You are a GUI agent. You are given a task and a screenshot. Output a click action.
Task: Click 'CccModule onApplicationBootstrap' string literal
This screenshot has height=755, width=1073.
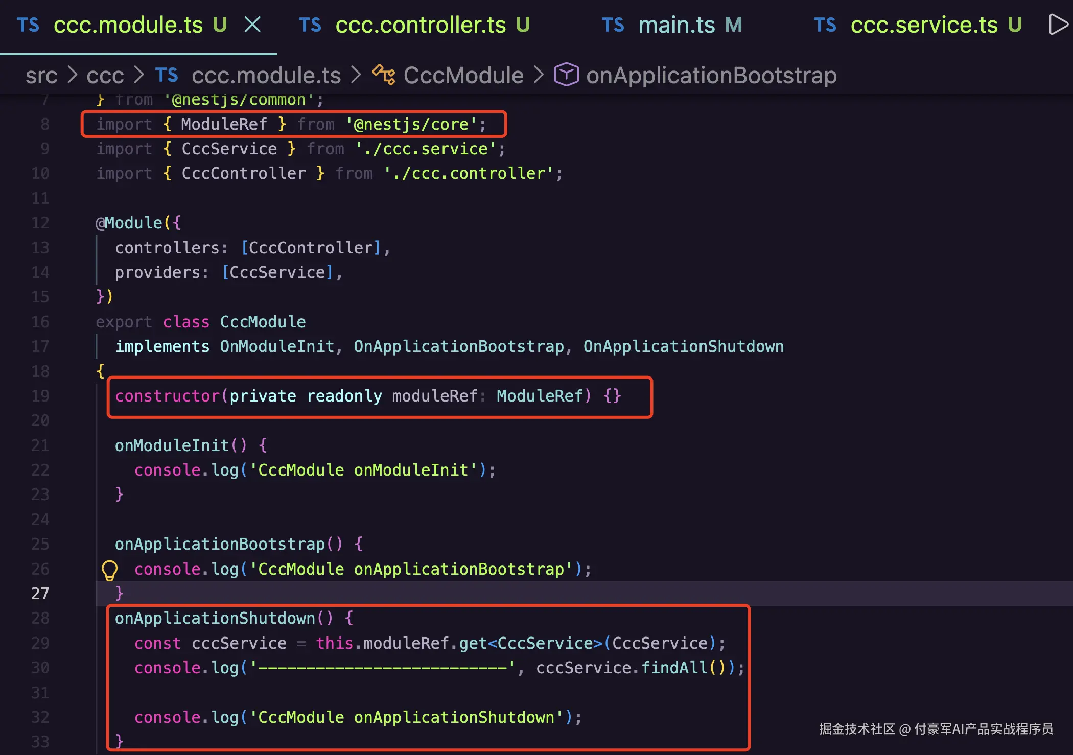[411, 569]
